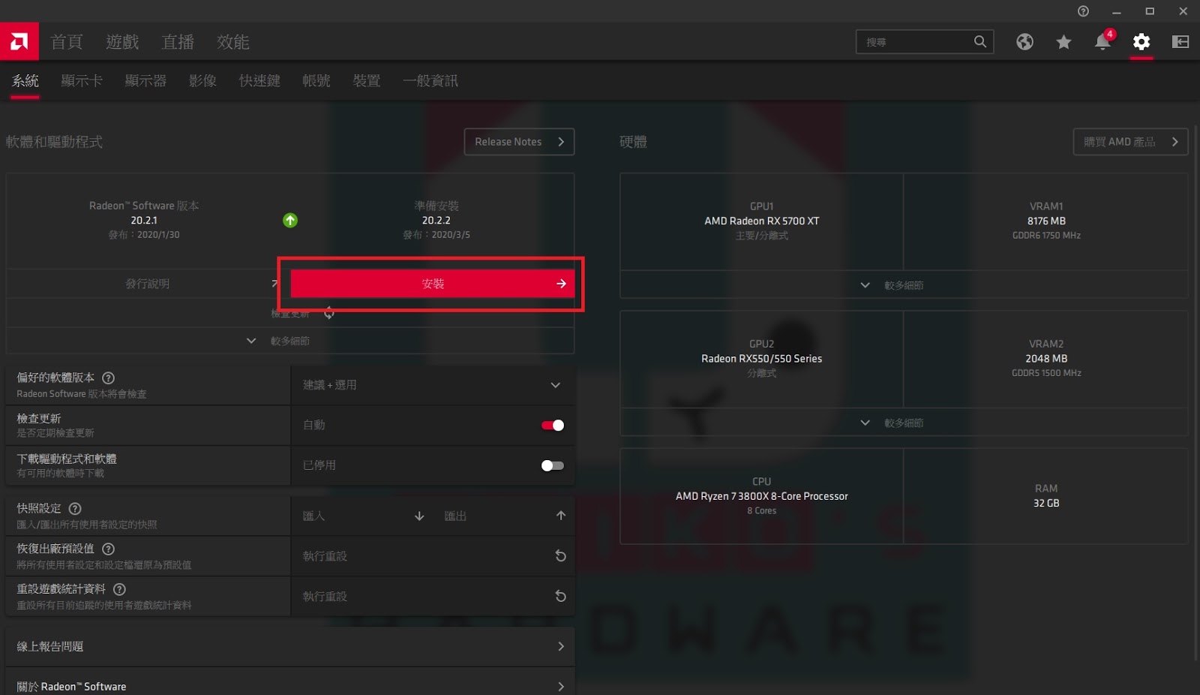The image size is (1200, 695).
Task: Open notifications bell icon
Action: [1102, 42]
